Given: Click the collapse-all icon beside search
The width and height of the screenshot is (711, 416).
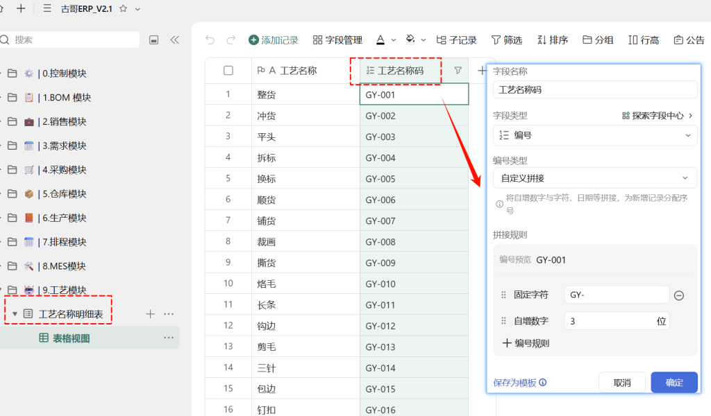Looking at the screenshot, I should pos(153,40).
